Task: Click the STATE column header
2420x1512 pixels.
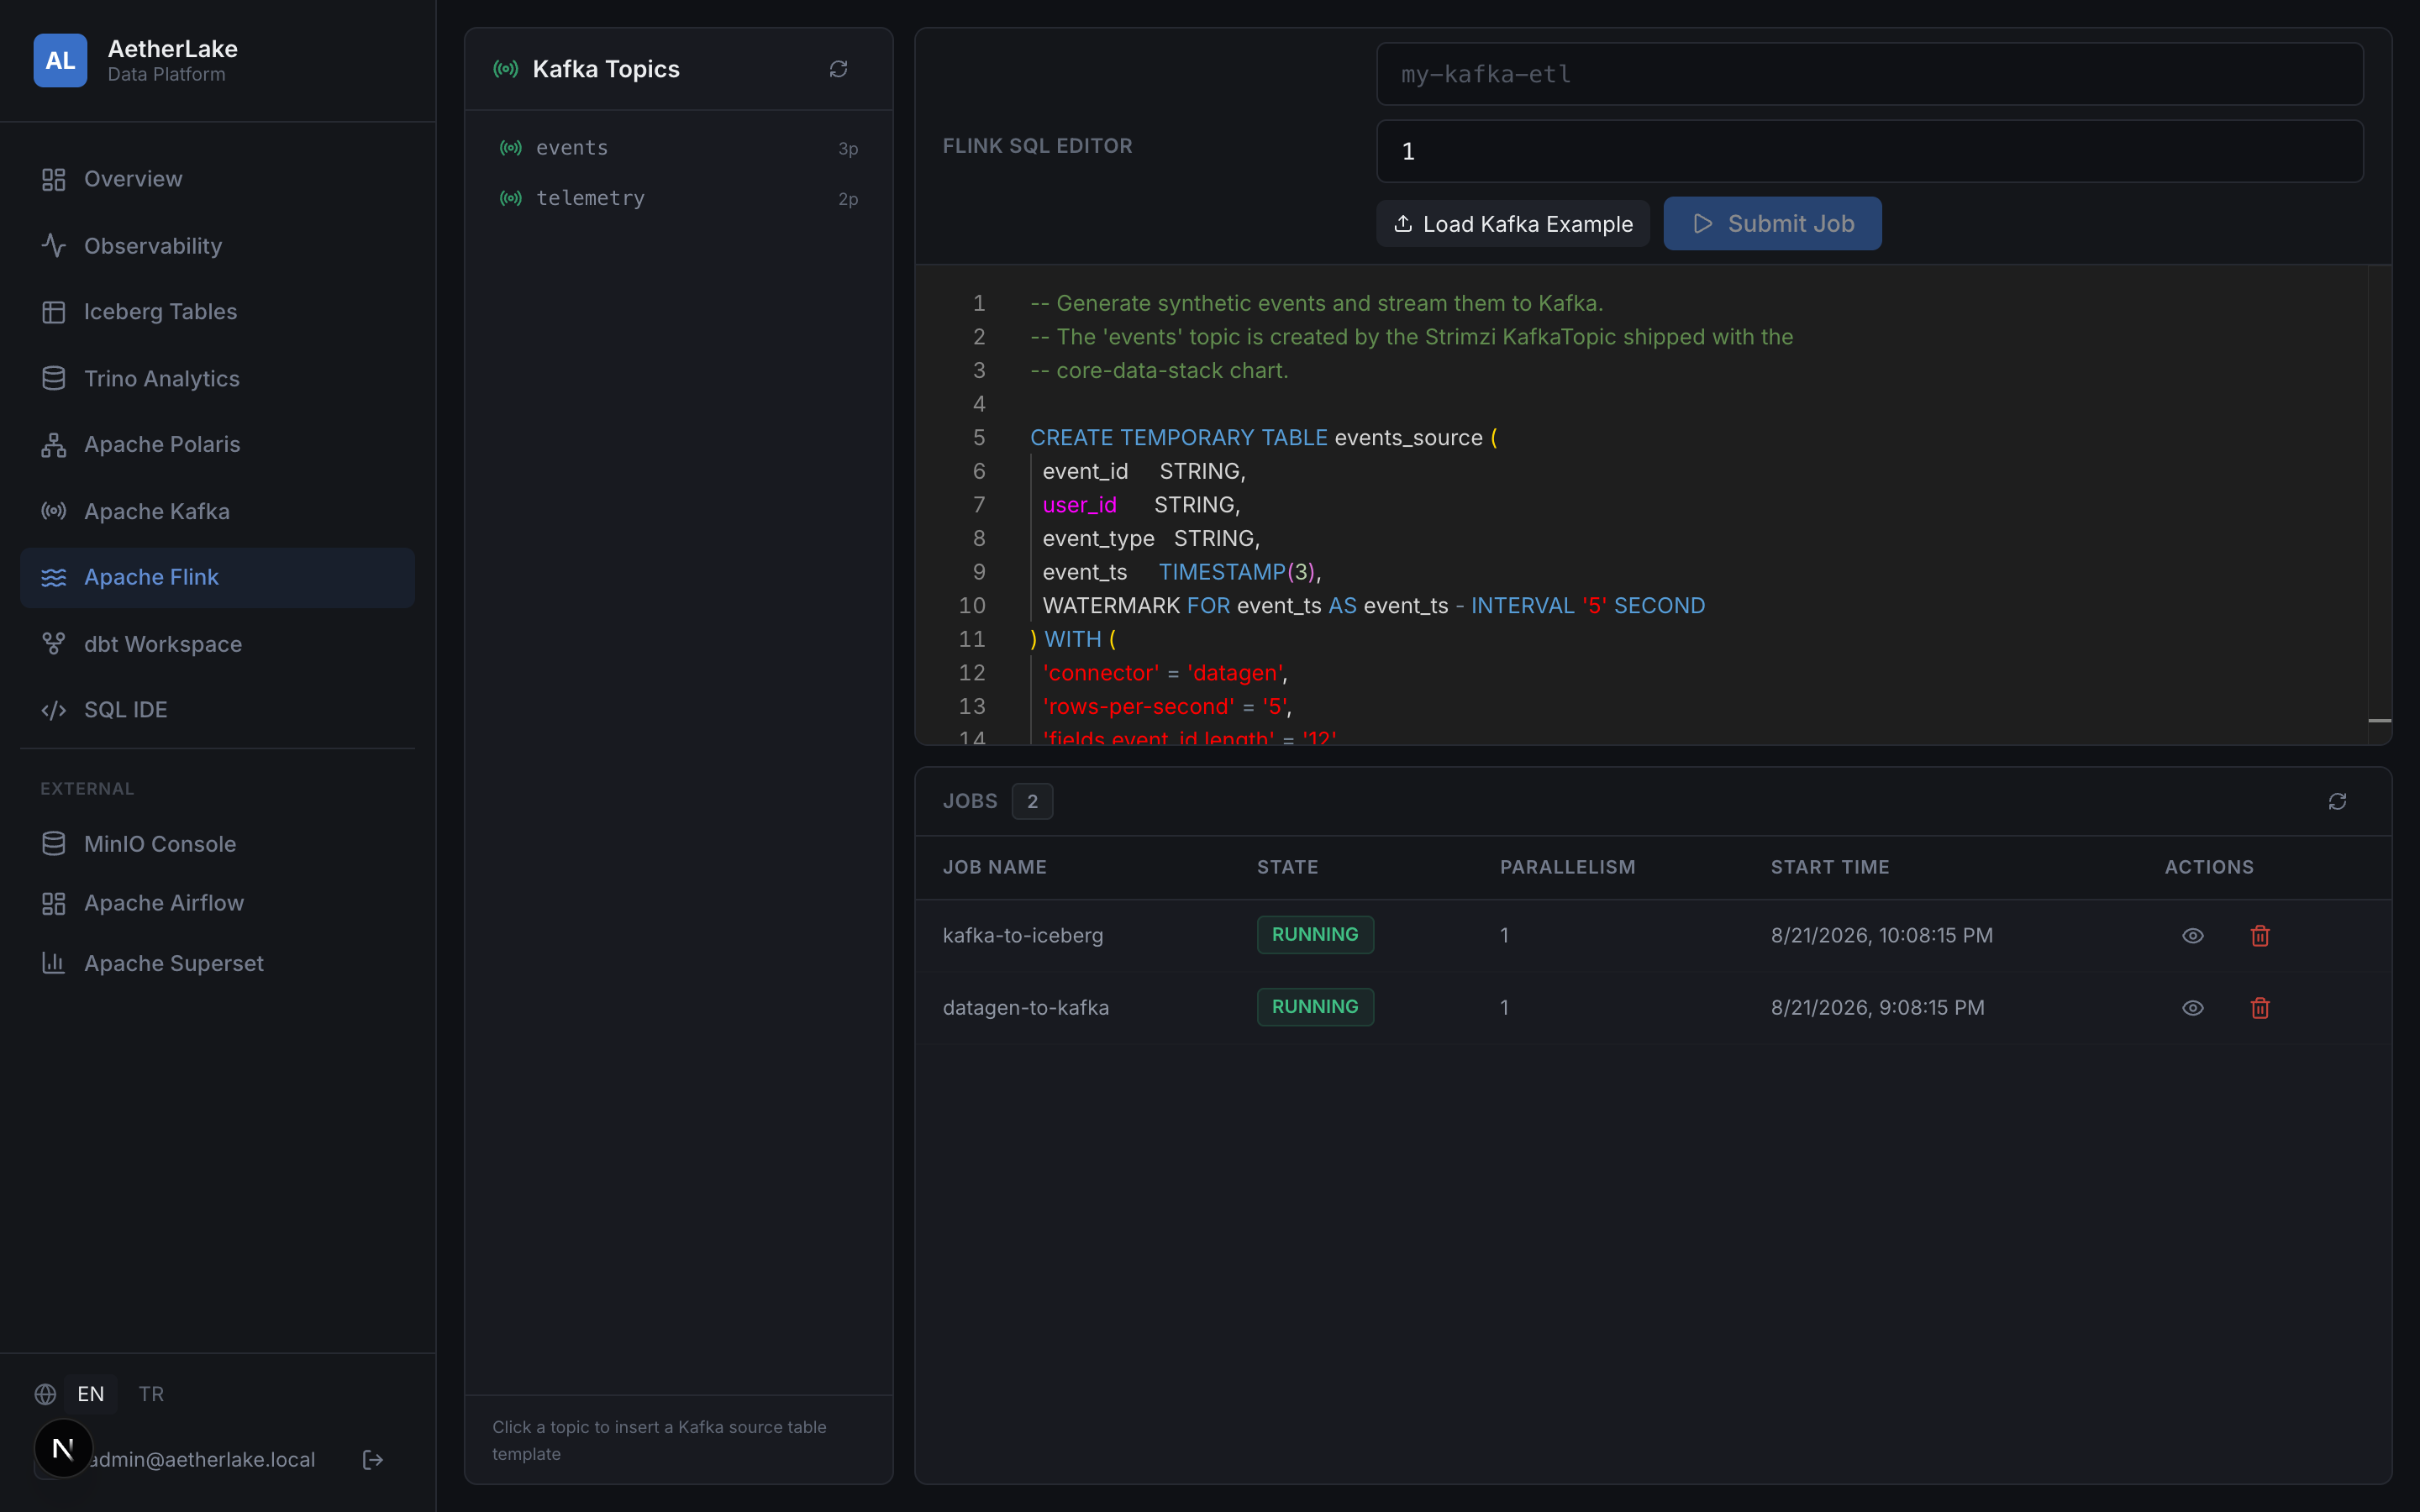Action: click(x=1287, y=867)
